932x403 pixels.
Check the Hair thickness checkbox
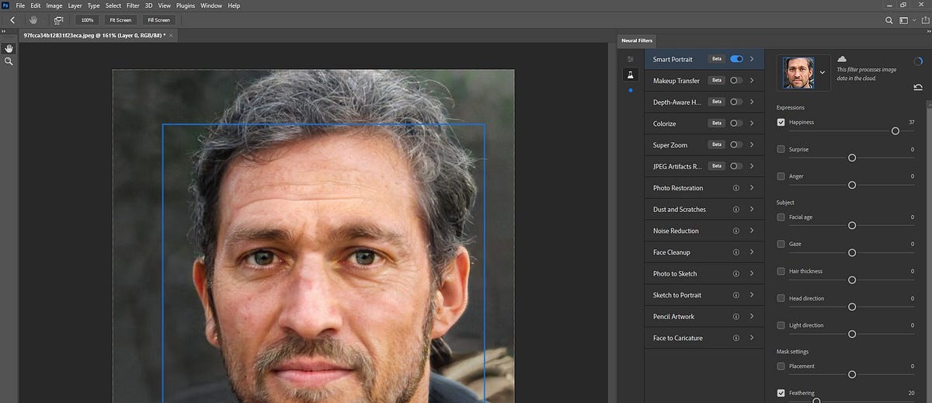coord(781,271)
